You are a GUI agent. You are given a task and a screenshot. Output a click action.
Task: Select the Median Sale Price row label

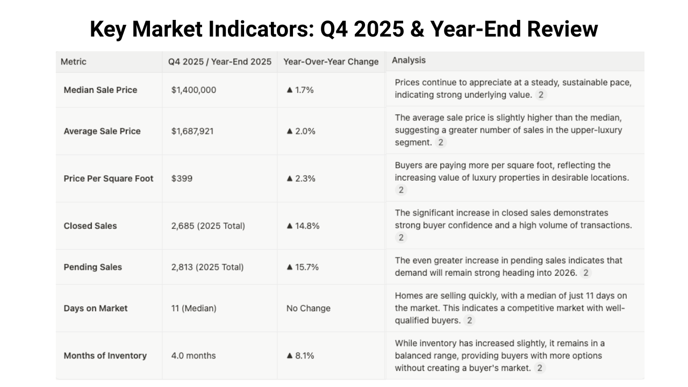coord(101,90)
